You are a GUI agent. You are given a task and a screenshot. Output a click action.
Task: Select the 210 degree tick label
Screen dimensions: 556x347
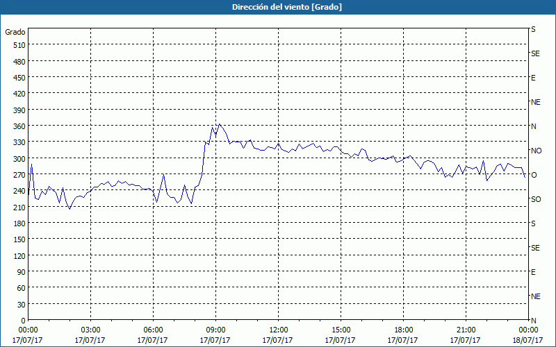coord(19,208)
